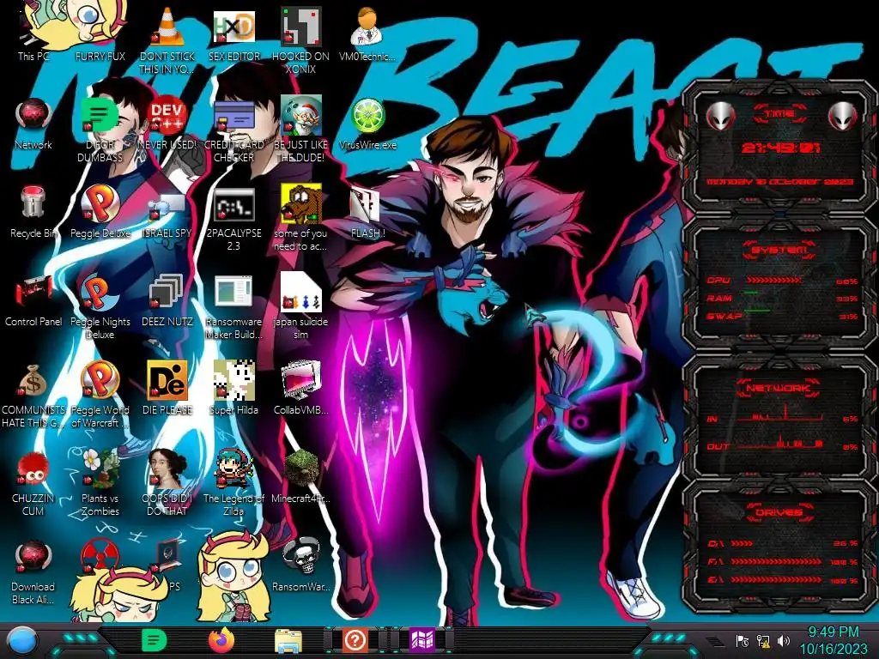The image size is (879, 659).
Task: Open the 'some of you need to ac...' dog icon
Action: tap(300, 219)
